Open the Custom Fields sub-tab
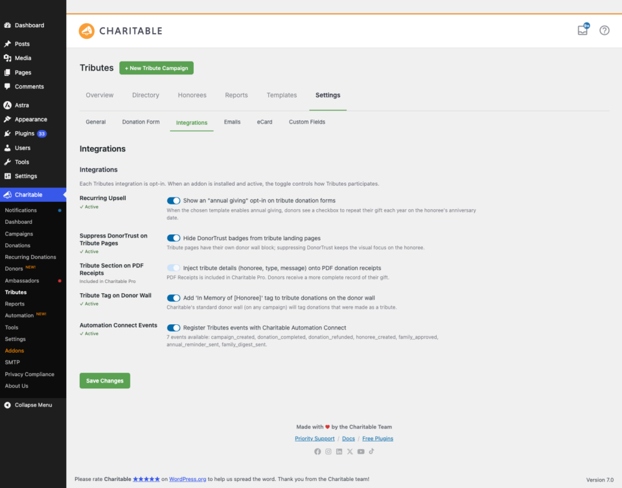The image size is (622, 488). [x=307, y=122]
